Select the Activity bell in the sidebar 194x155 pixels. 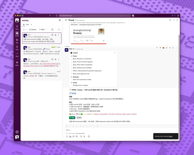point(17,34)
